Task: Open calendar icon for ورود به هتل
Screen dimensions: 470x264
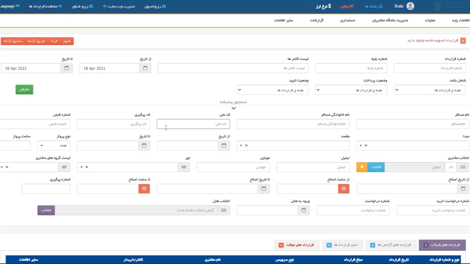Action: (x=304, y=210)
